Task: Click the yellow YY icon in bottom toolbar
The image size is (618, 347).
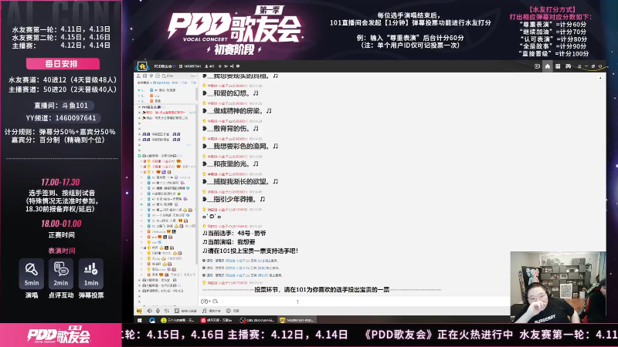Action: coord(139,311)
